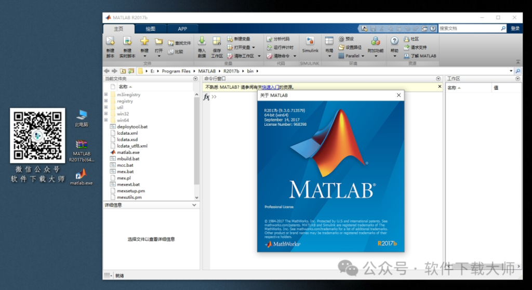Image resolution: width=532 pixels, height=290 pixels.
Task: Launch Simulink from the toolstrip
Action: click(310, 45)
